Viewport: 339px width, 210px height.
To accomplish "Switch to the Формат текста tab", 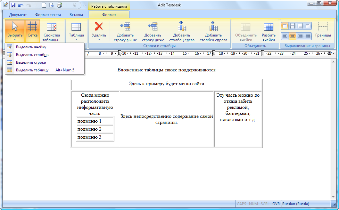I will pos(48,15).
